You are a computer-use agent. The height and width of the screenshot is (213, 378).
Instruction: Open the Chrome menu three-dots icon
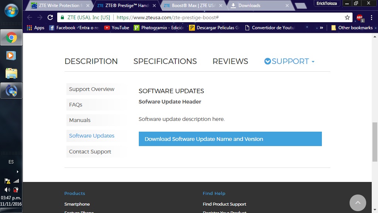(371, 17)
